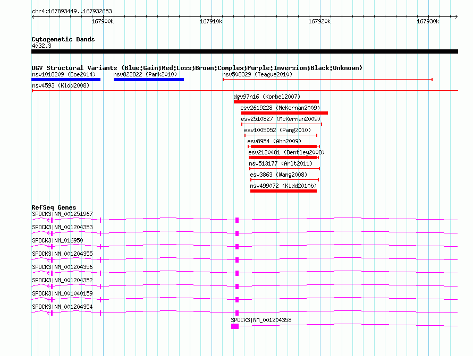473x356 pixels.
Task: Click the chr4:167893449..167932653 region label
Action: pyautogui.click(x=72, y=11)
